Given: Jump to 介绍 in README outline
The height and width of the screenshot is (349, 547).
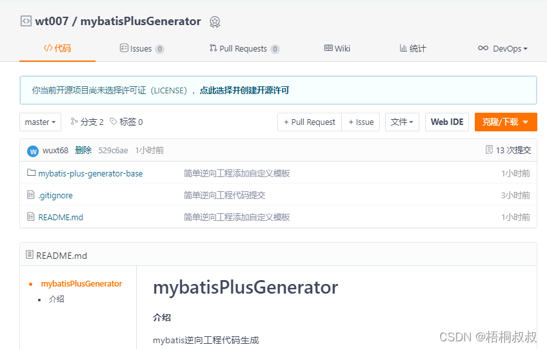Looking at the screenshot, I should (x=57, y=299).
